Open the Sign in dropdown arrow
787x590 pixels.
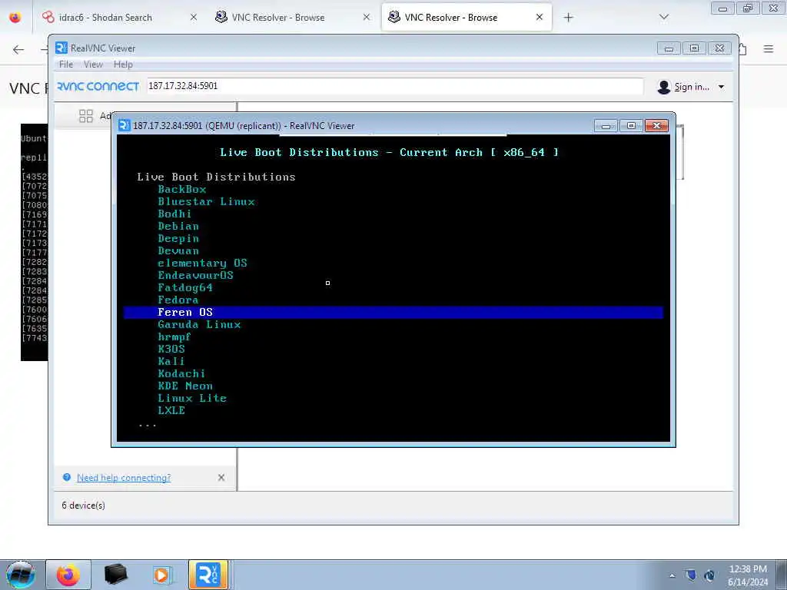721,87
